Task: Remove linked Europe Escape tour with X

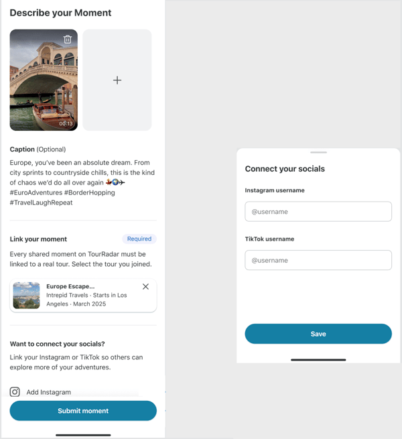Action: tap(145, 286)
